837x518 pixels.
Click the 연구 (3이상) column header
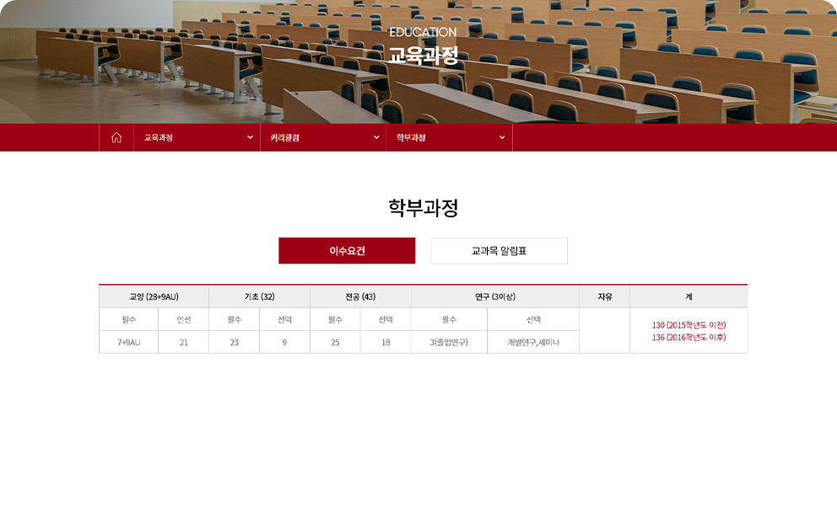pyautogui.click(x=494, y=296)
